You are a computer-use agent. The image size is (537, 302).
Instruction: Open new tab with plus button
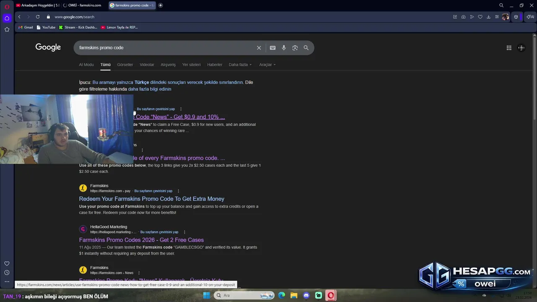click(160, 5)
